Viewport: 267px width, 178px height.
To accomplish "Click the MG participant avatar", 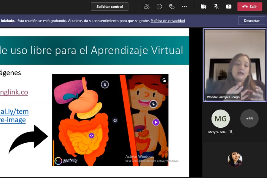I will pyautogui.click(x=220, y=119).
